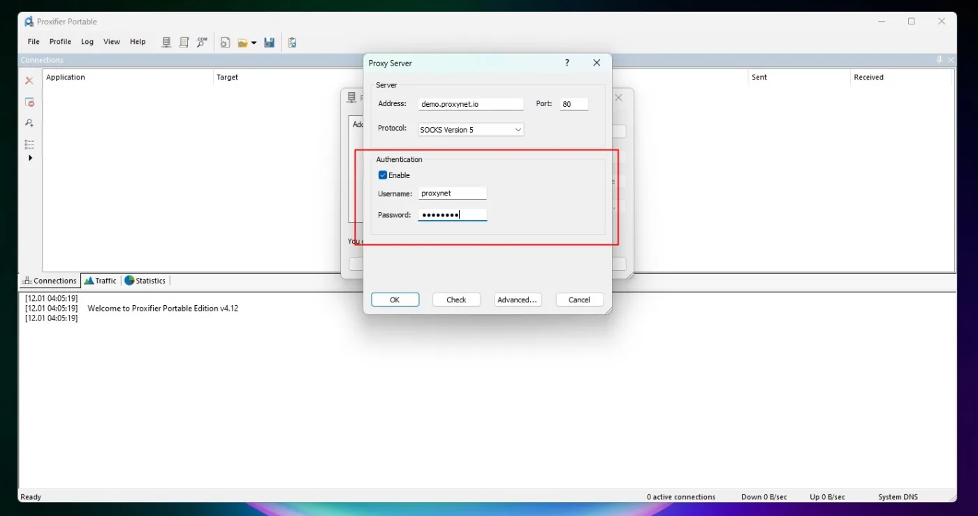978x516 pixels.
Task: Click 'Down 0 B/sec' in the status bar
Action: (764, 497)
